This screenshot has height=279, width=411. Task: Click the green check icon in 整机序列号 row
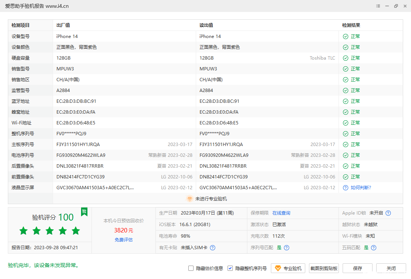[346, 134]
